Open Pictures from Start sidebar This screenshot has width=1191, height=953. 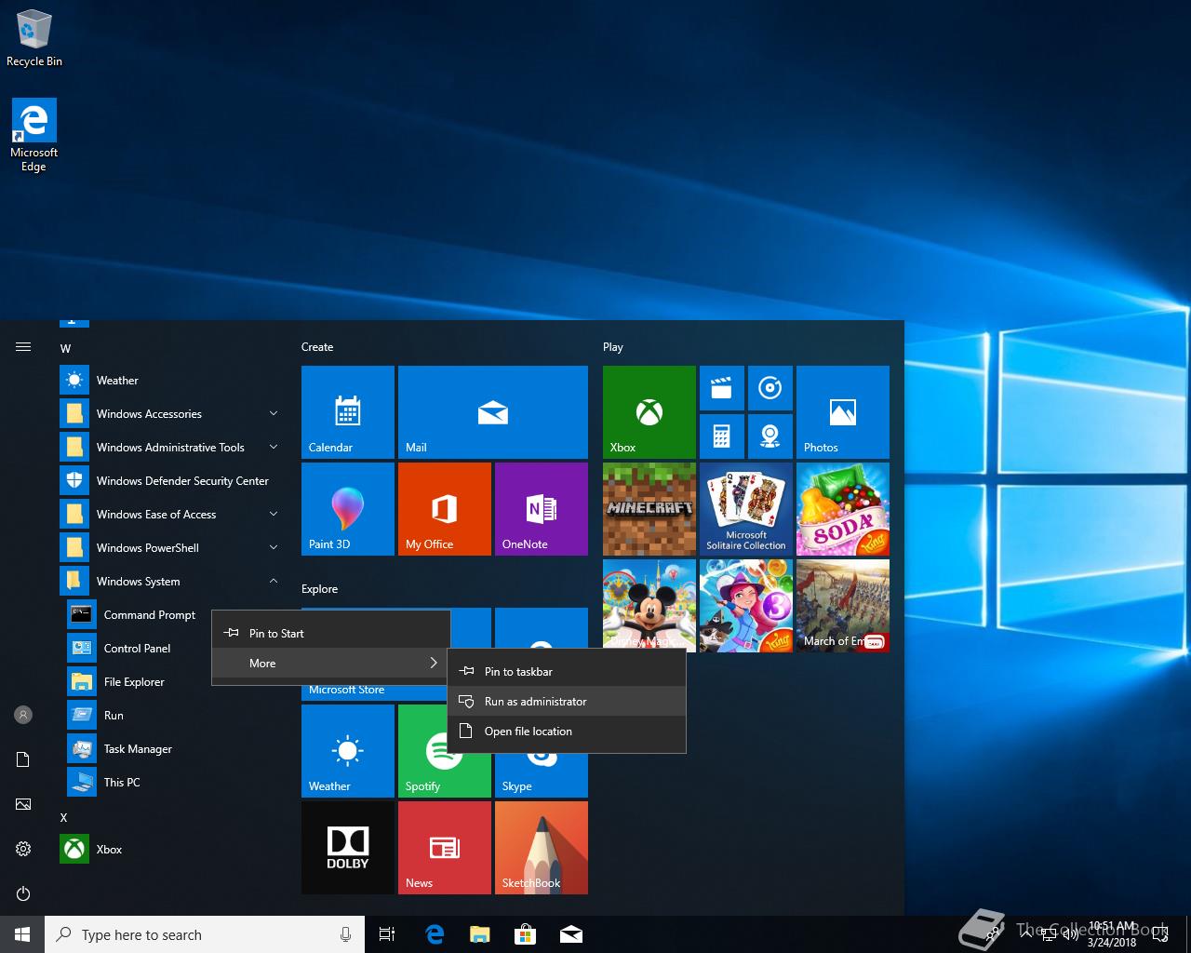23,804
